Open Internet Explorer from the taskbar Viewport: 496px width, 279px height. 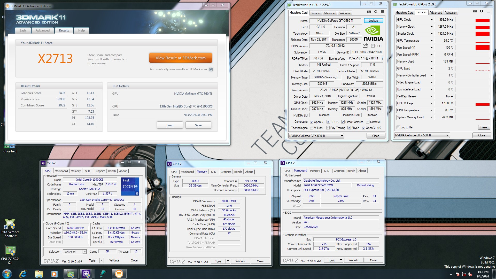[x=23, y=274]
